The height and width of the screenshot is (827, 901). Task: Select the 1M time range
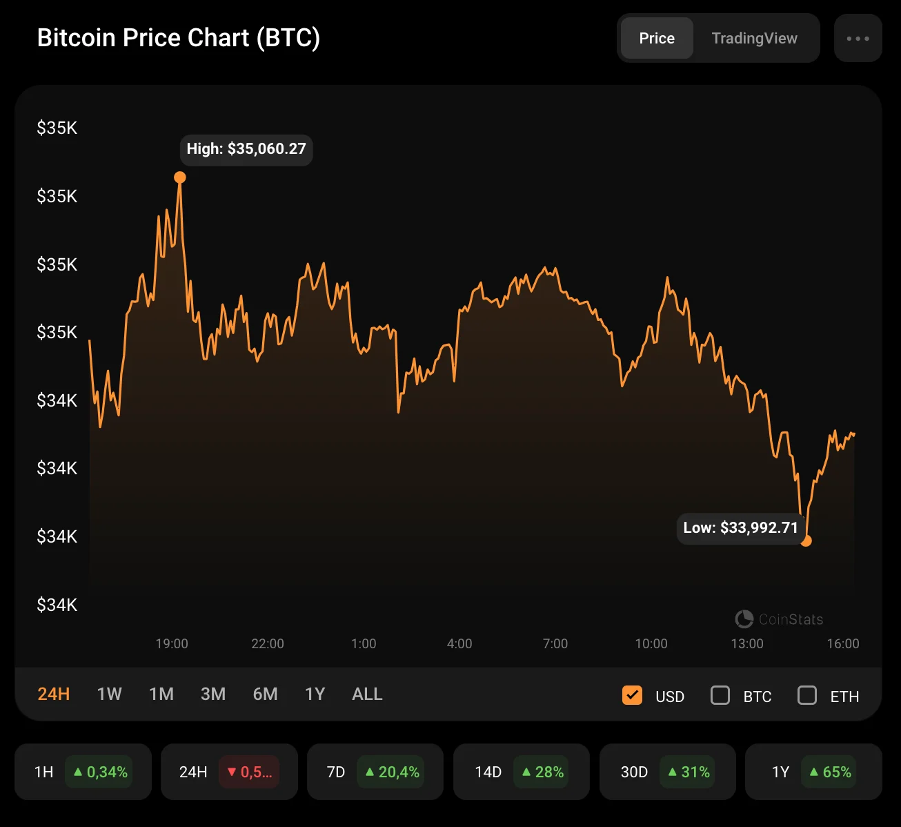point(161,694)
